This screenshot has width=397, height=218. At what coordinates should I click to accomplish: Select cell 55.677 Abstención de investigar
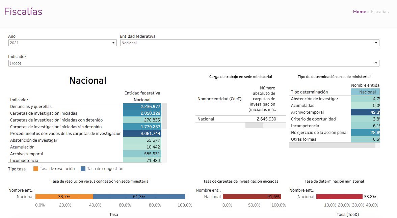[x=142, y=140]
